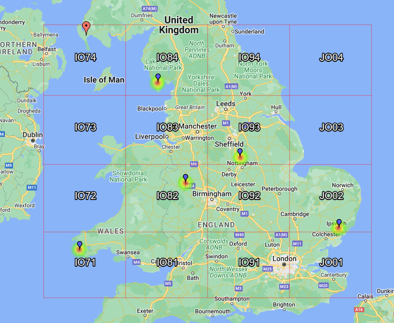The height and width of the screenshot is (323, 394).
Task: Select the M3 shield above Southampton
Action: tap(239, 288)
